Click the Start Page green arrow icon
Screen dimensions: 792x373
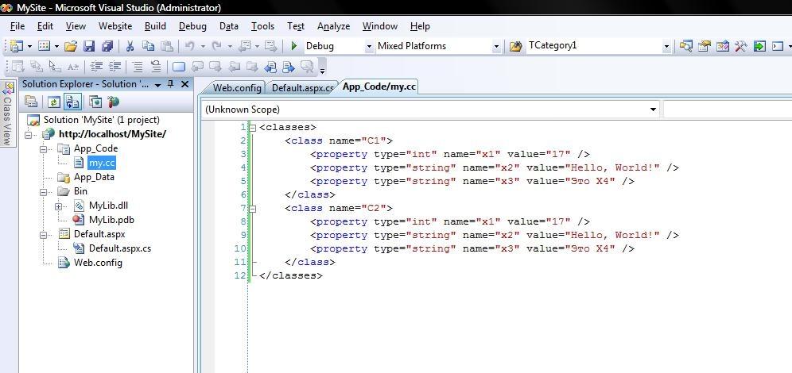pos(759,46)
